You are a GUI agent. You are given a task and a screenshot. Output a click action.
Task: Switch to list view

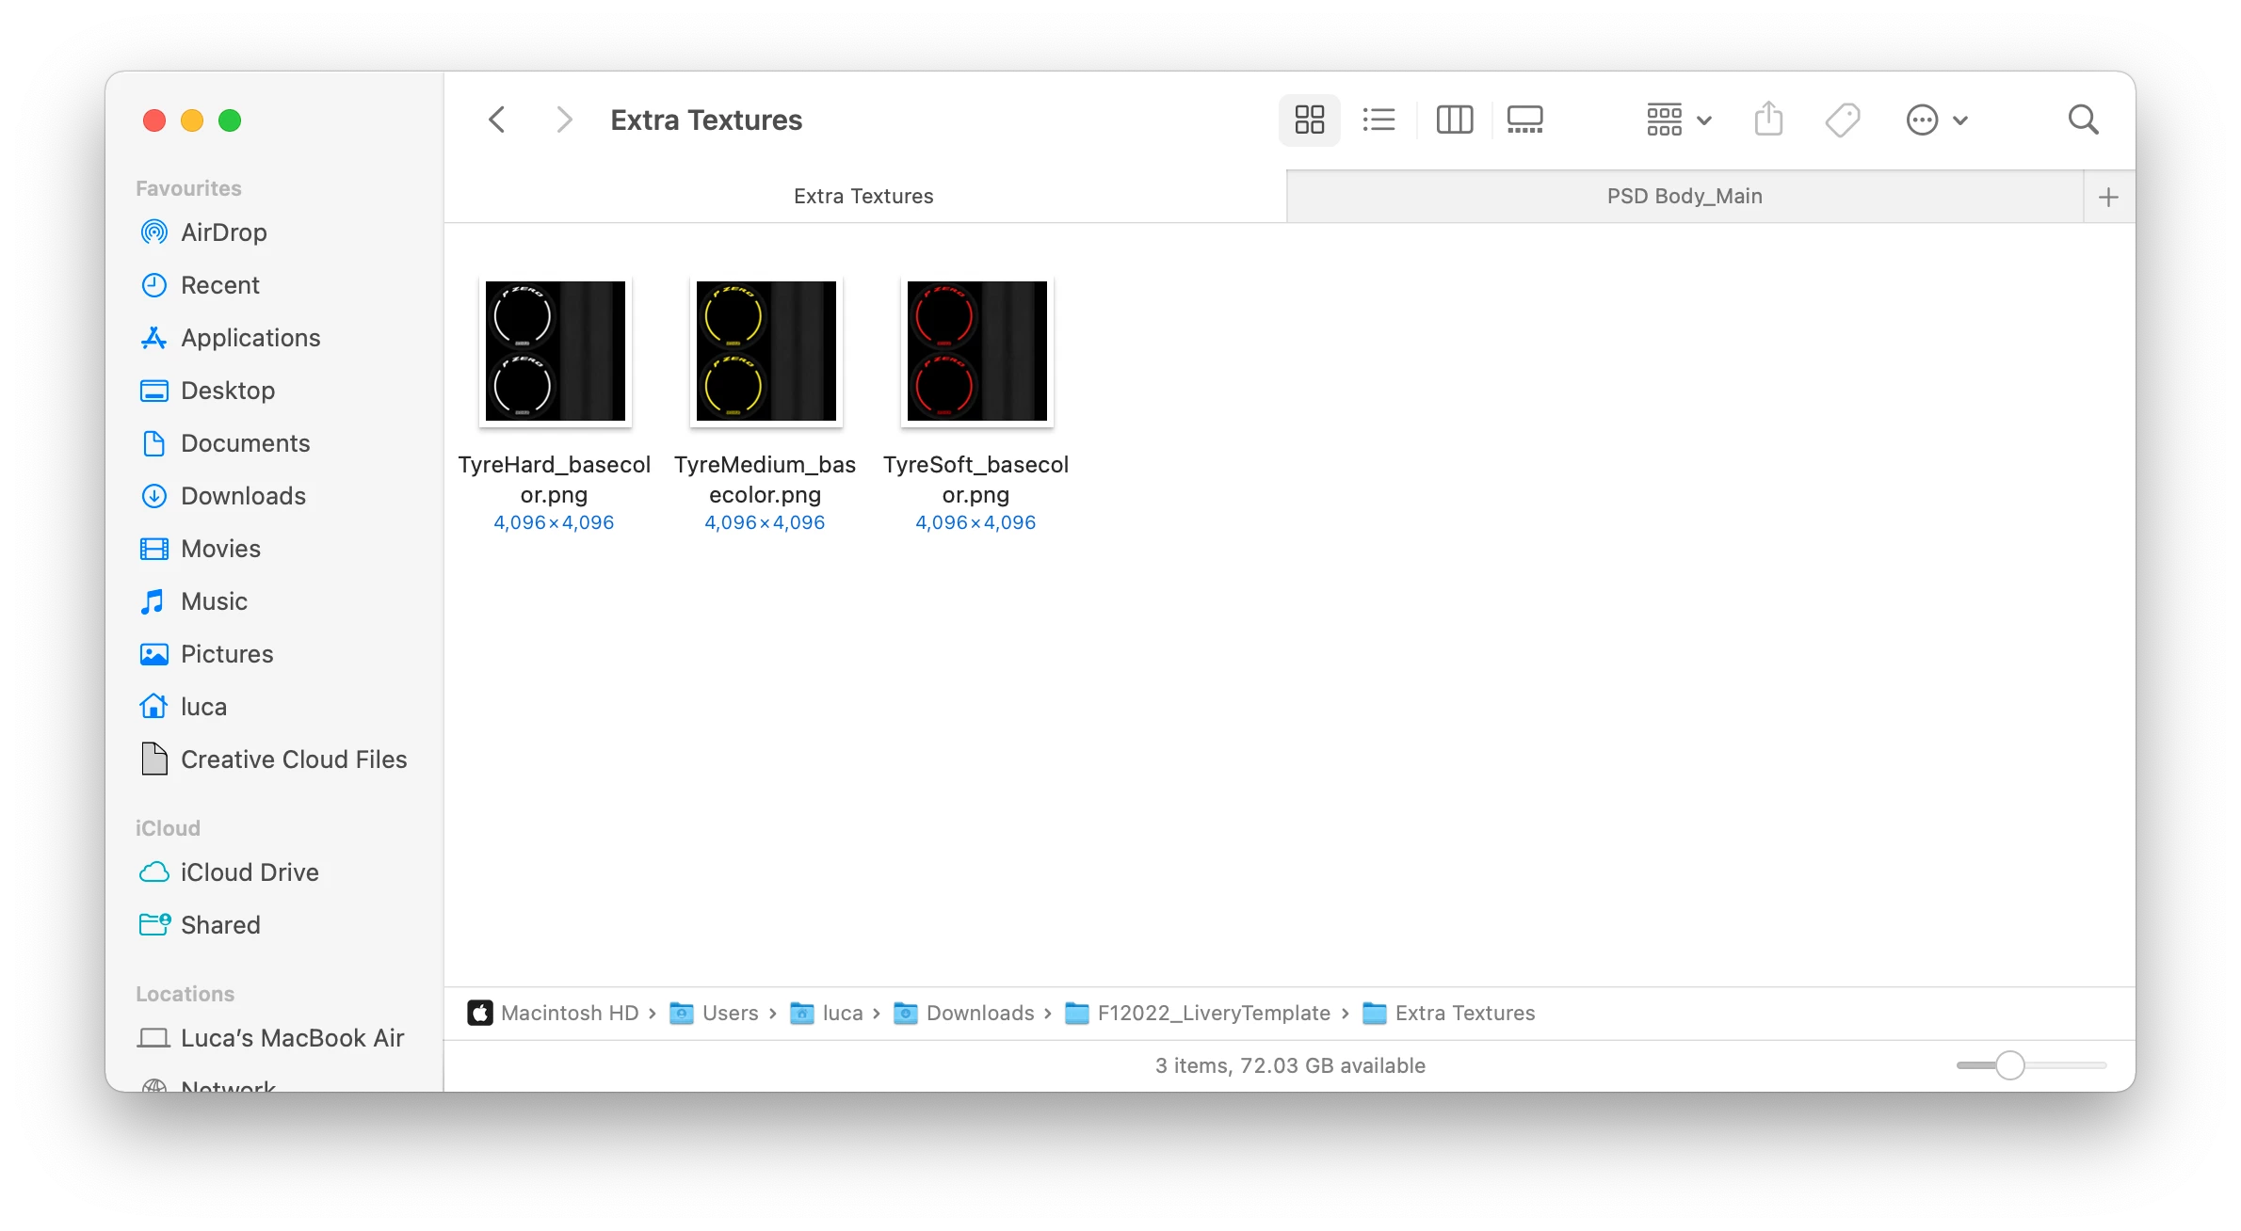tap(1378, 120)
